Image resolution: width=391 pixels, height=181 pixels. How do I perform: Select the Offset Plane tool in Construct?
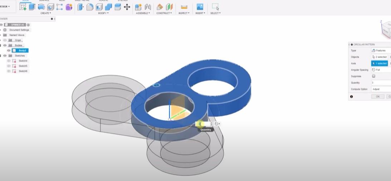coord(160,7)
